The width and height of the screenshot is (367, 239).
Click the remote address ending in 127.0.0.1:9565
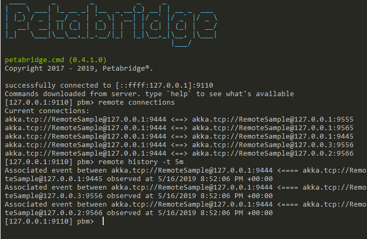[x=273, y=128]
